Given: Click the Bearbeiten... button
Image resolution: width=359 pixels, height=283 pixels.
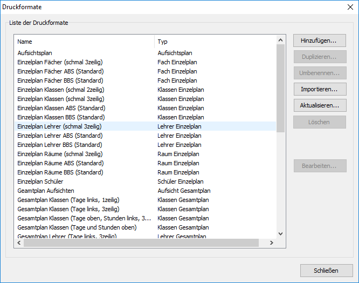Looking at the screenshot, I should (x=320, y=166).
